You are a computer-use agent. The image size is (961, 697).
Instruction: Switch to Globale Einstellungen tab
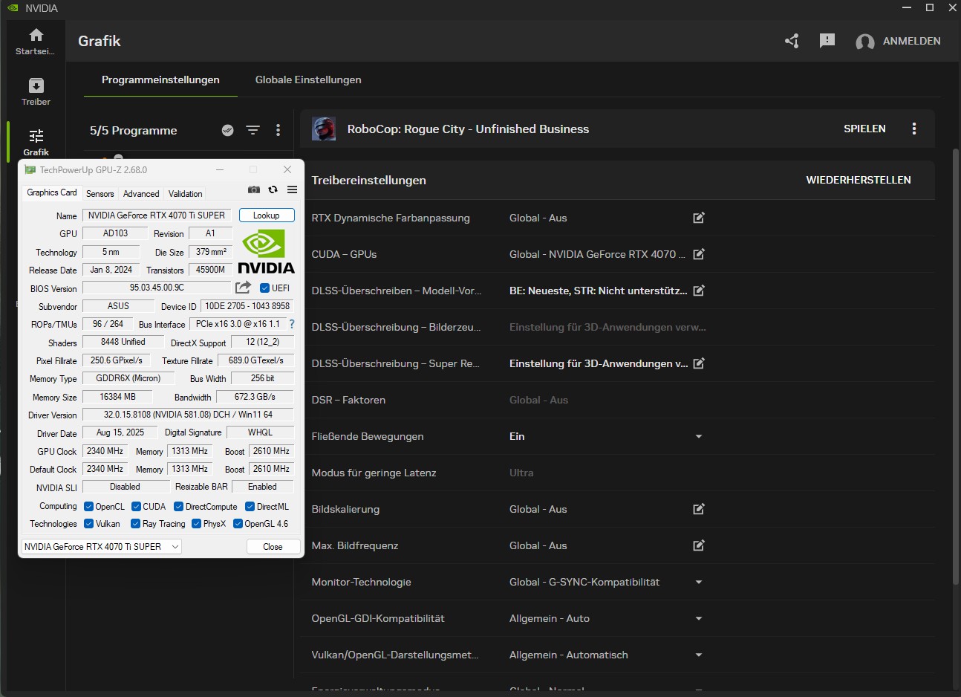coord(308,80)
